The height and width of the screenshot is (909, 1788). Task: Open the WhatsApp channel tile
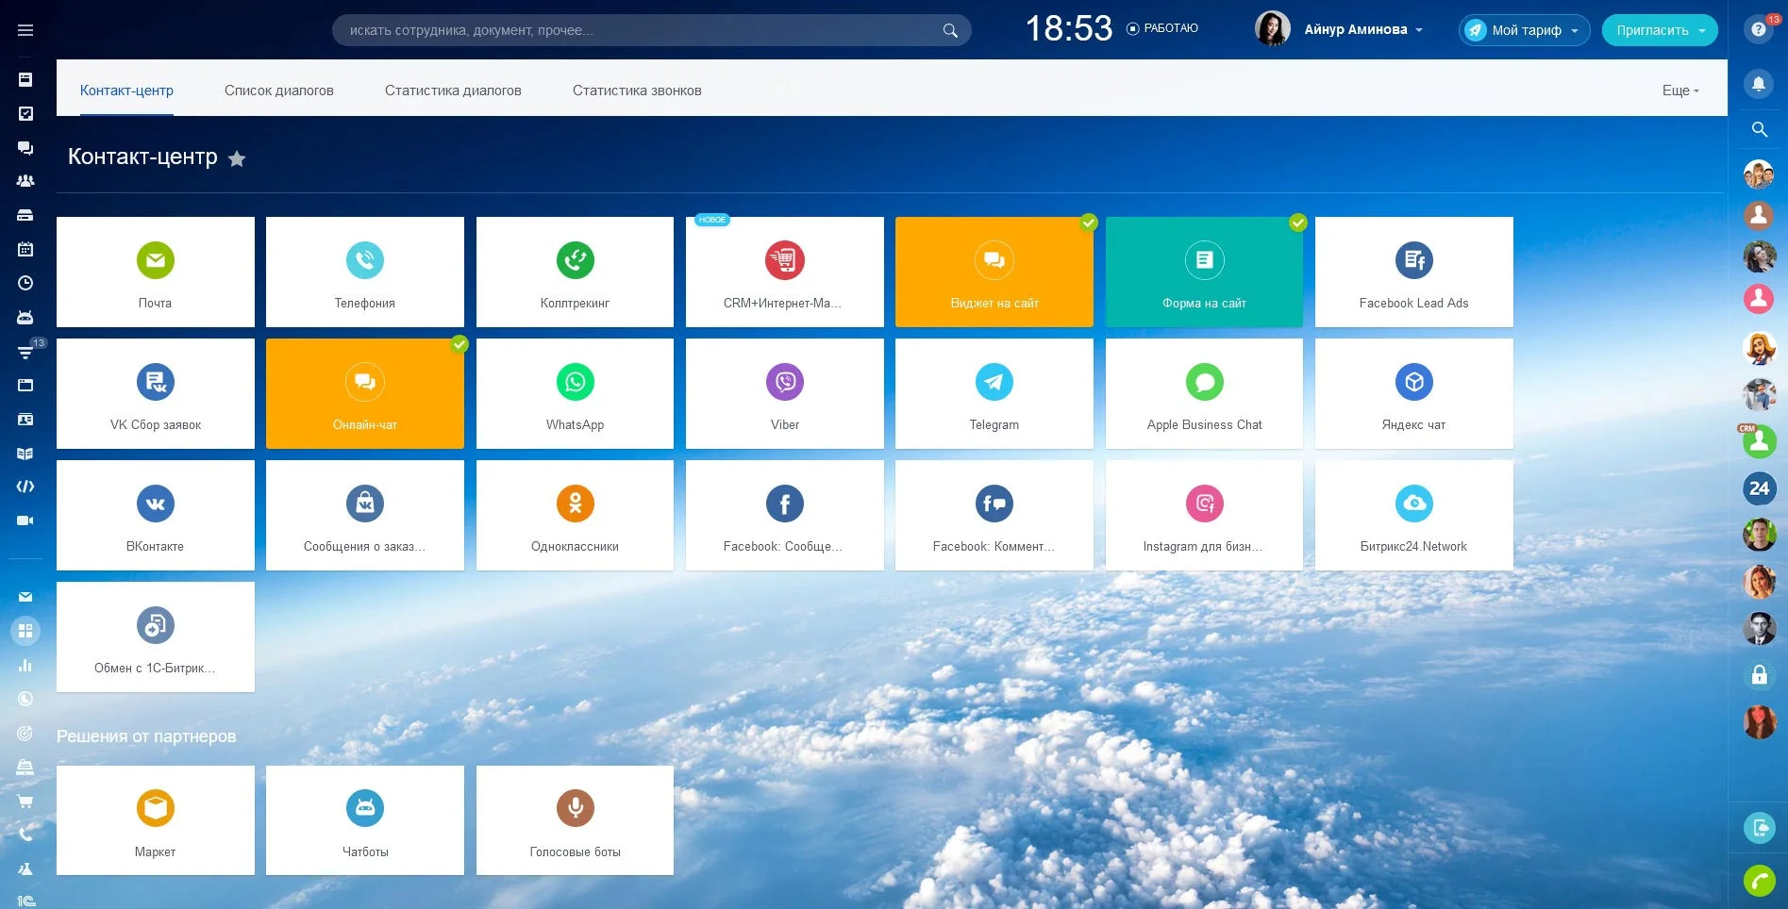(575, 393)
